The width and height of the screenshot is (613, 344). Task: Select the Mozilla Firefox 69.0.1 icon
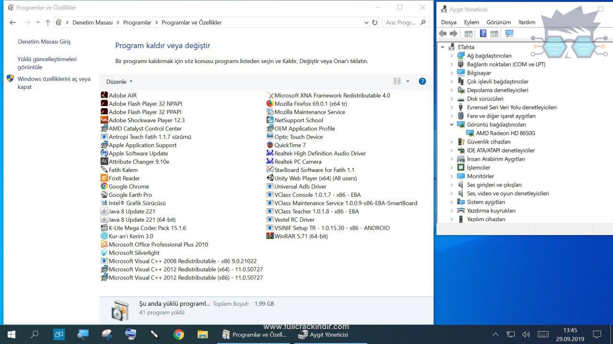270,104
